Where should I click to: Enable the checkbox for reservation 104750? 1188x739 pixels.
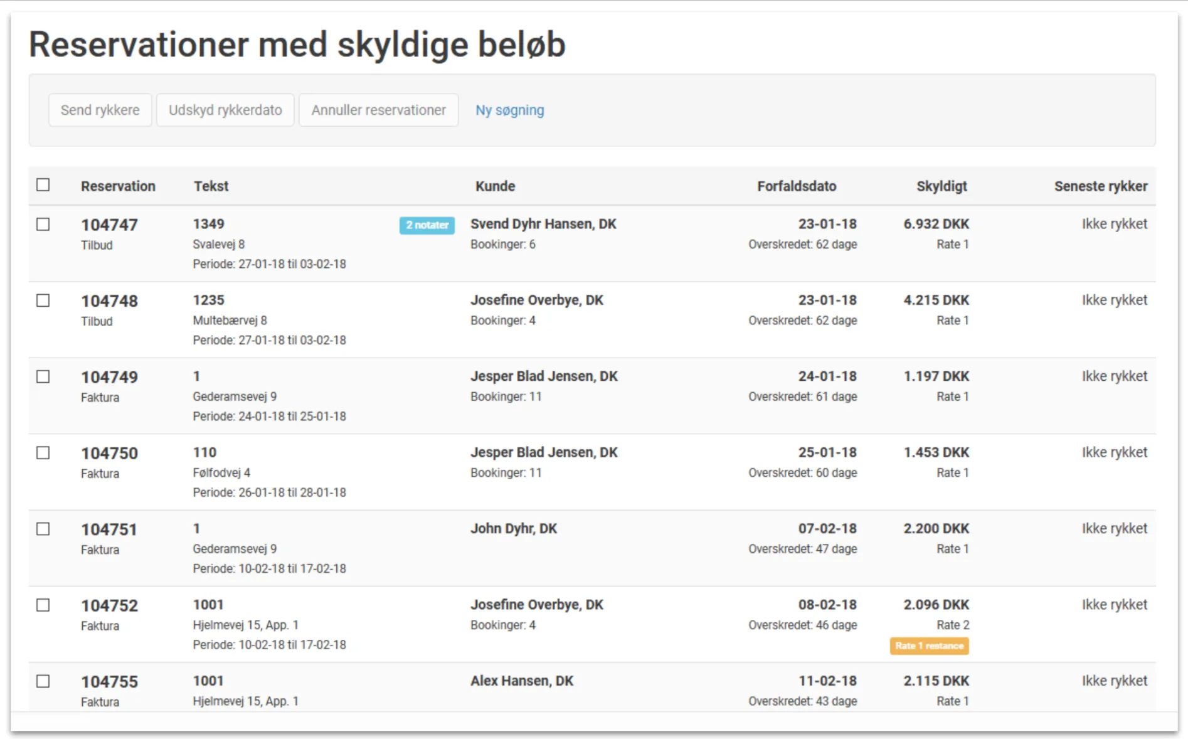click(x=43, y=453)
